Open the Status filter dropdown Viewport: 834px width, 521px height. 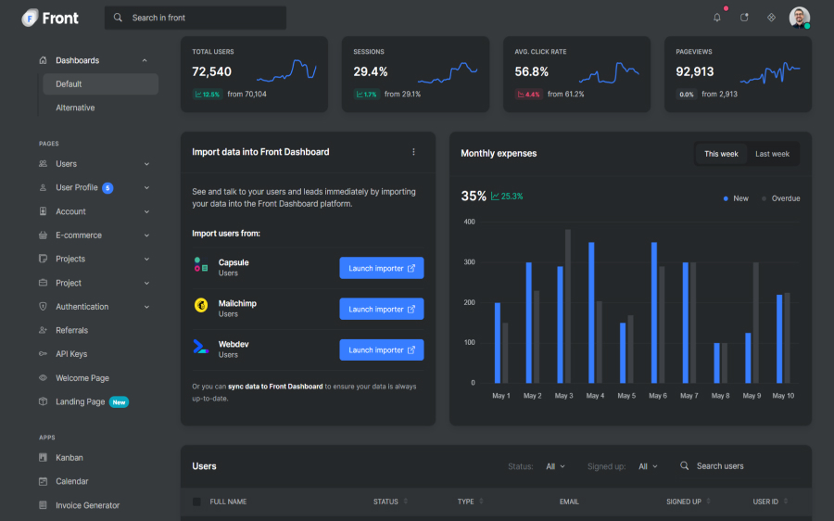click(x=555, y=466)
